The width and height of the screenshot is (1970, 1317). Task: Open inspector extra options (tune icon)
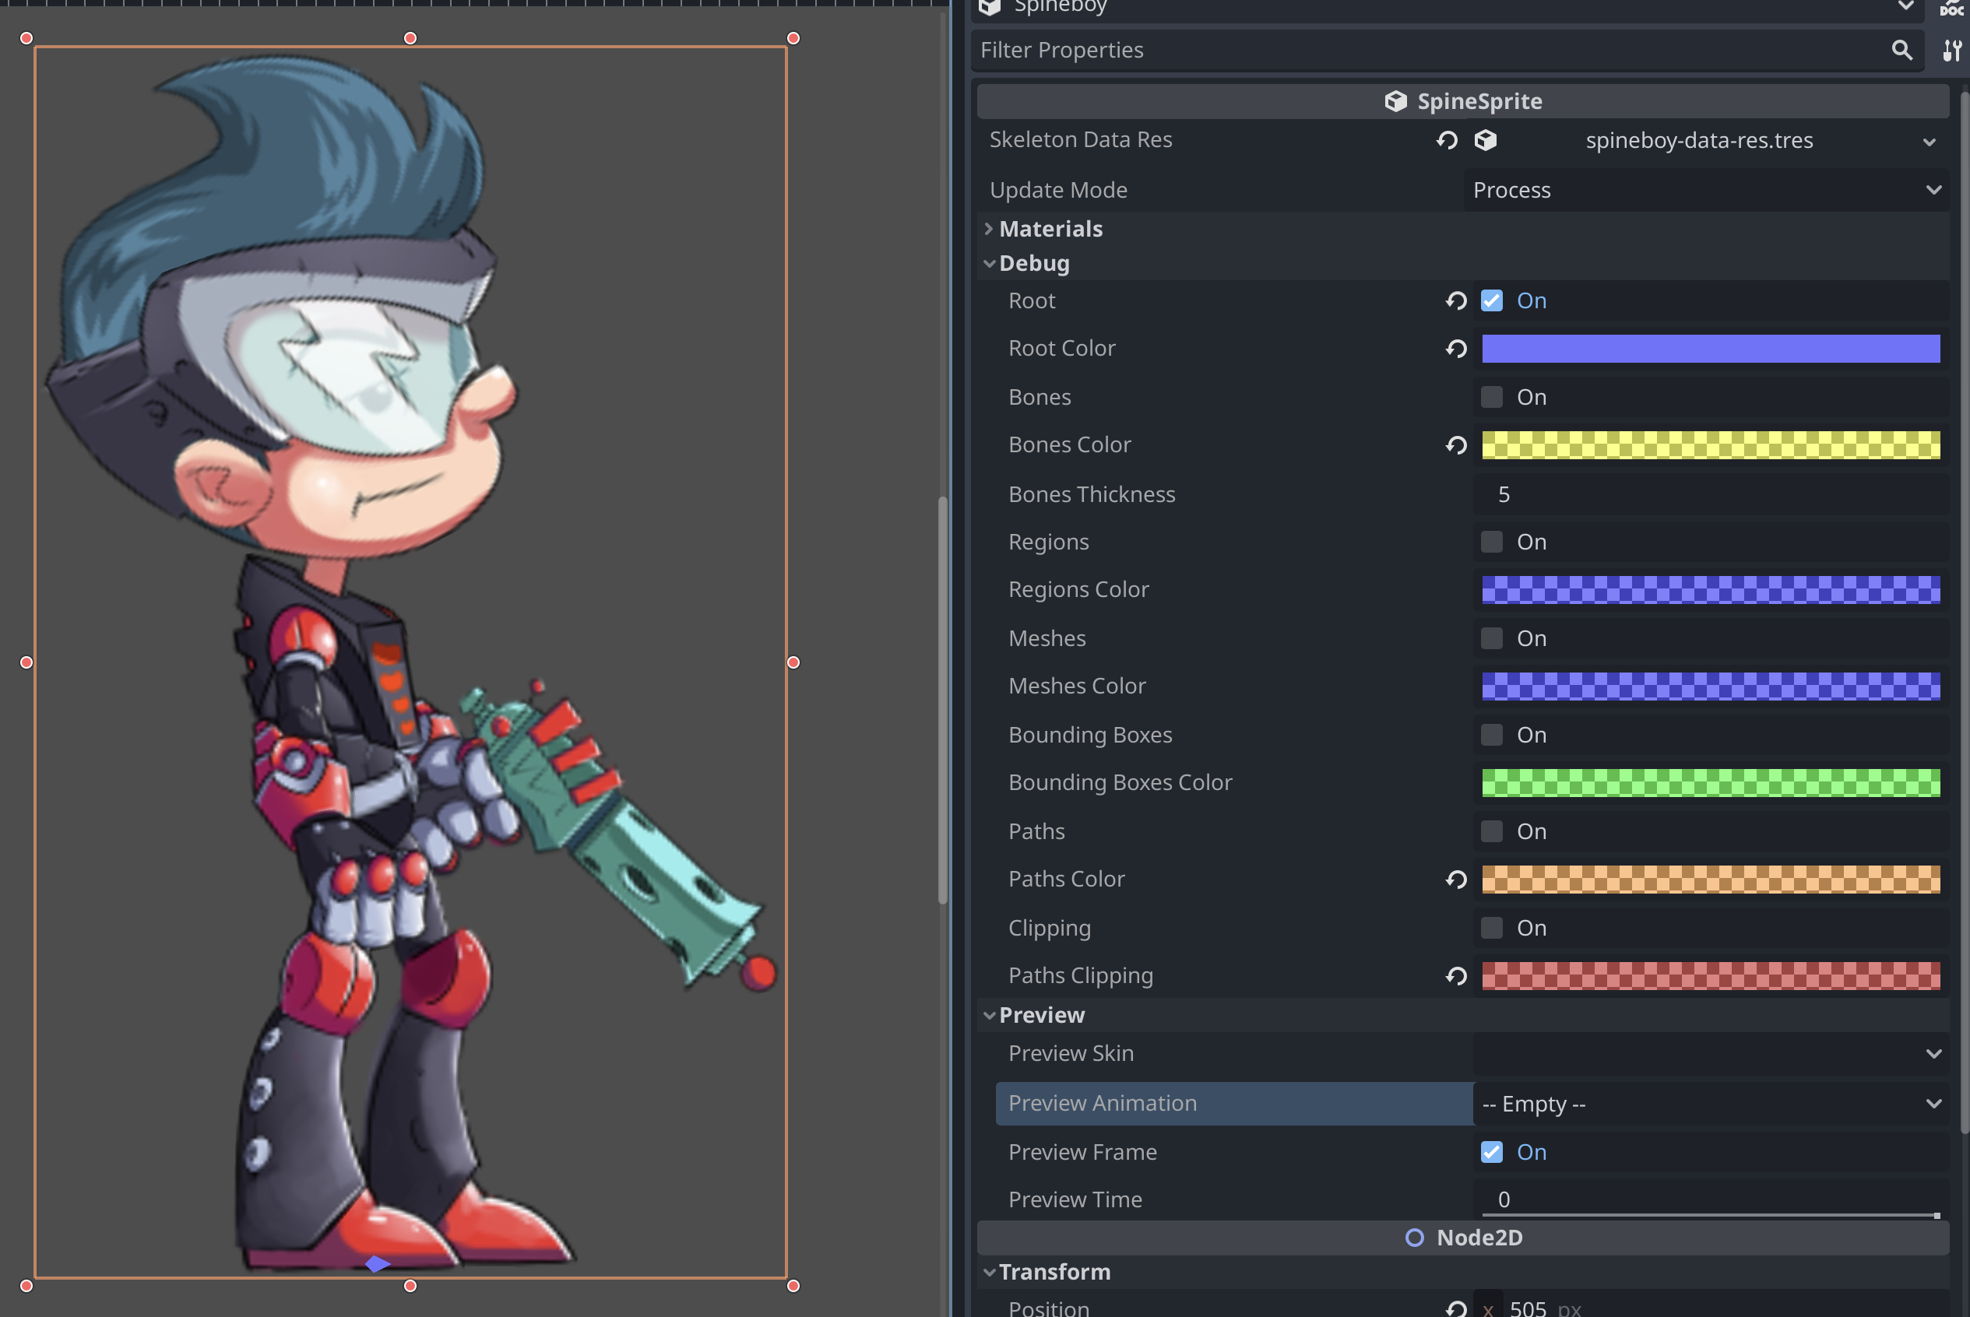tap(1951, 51)
